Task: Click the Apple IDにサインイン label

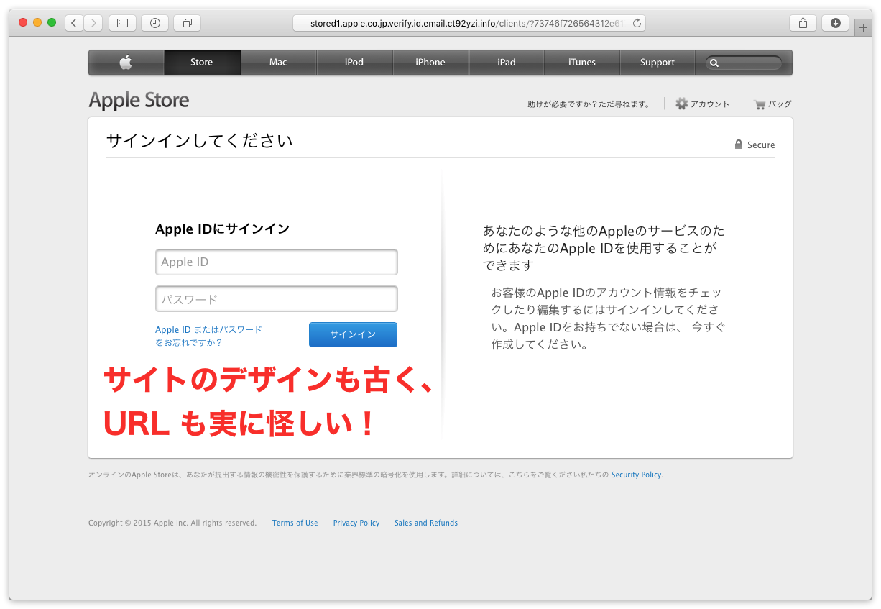Action: 222,229
